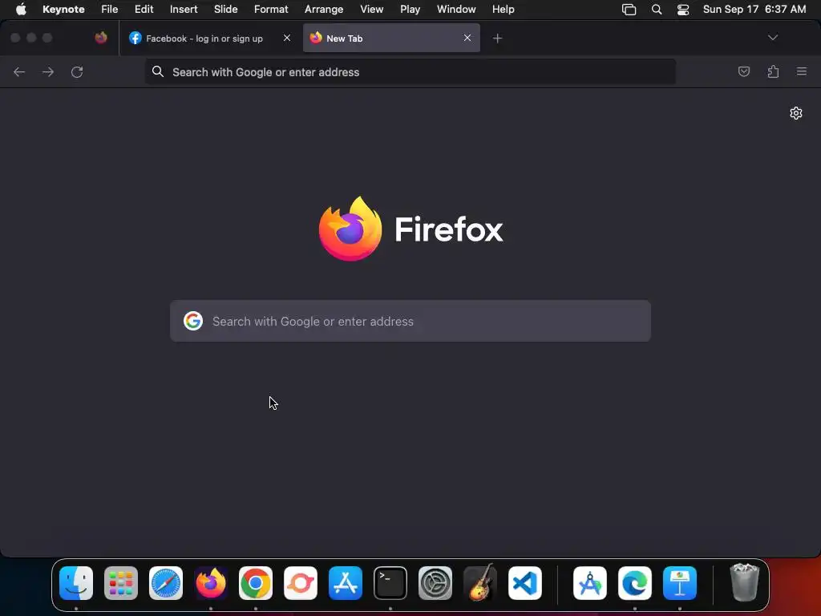Open the Play menu
The width and height of the screenshot is (821, 616).
(x=410, y=10)
